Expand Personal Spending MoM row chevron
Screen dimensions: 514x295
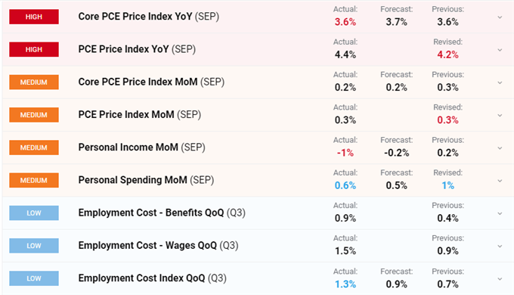click(500, 181)
